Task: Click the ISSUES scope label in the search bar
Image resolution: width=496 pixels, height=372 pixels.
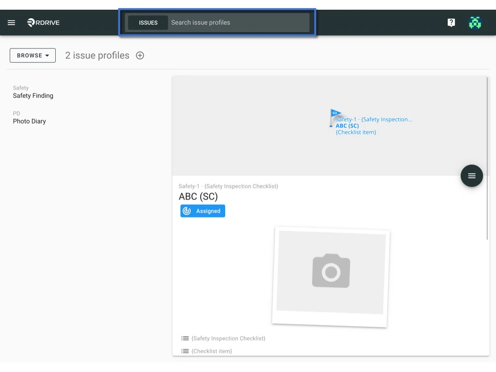Action: 148,22
